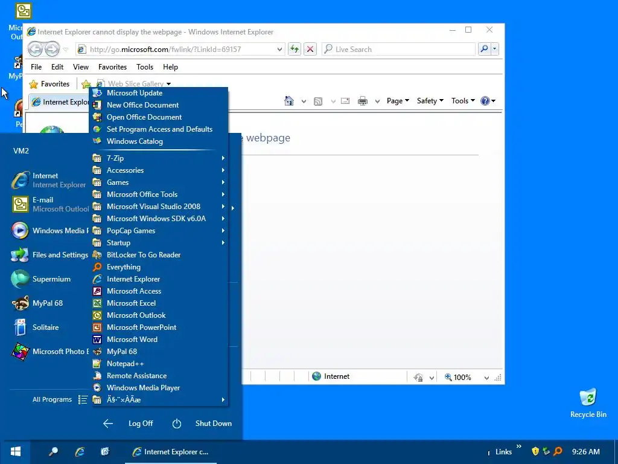Open Files and Settings Transfer item
Screen dimensions: 618x464
pyautogui.click(x=49, y=255)
